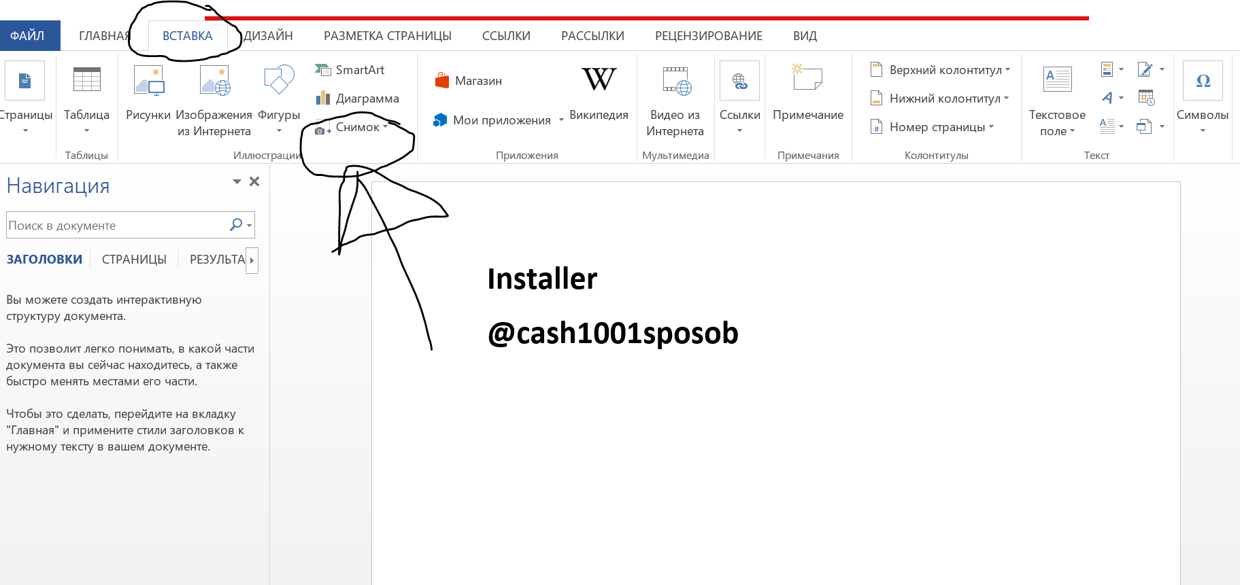Expand the Ссылки dropdown arrow
The image size is (1240, 585).
[739, 130]
